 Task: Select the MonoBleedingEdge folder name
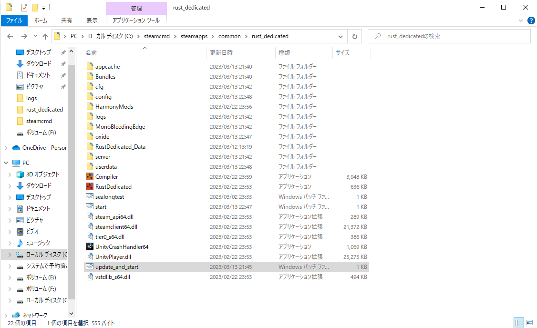(120, 127)
